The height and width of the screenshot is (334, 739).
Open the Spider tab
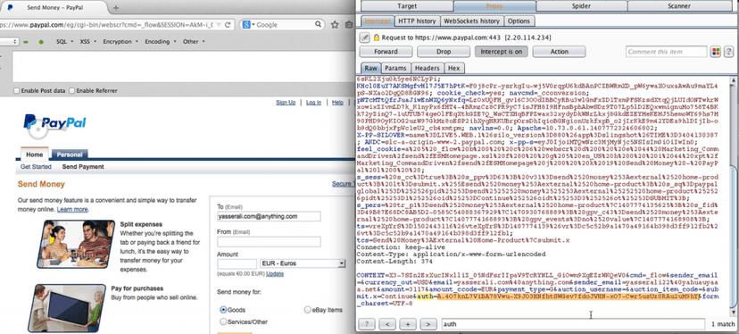tap(581, 6)
